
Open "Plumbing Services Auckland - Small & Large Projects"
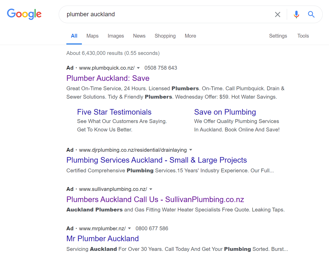point(157,160)
